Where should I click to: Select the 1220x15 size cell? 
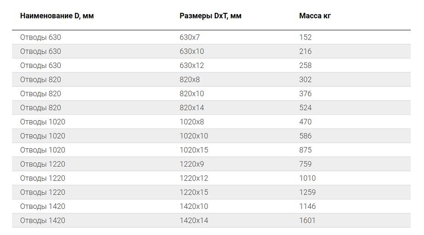coord(194,192)
